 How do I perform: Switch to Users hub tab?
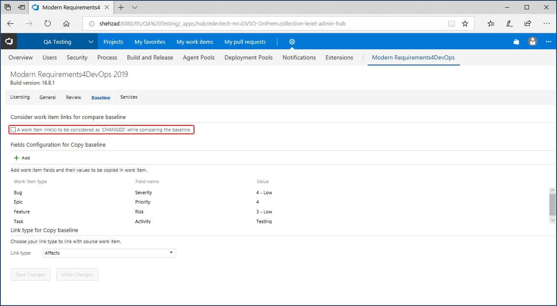(50, 57)
